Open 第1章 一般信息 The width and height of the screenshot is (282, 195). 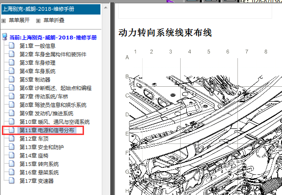[38, 46]
